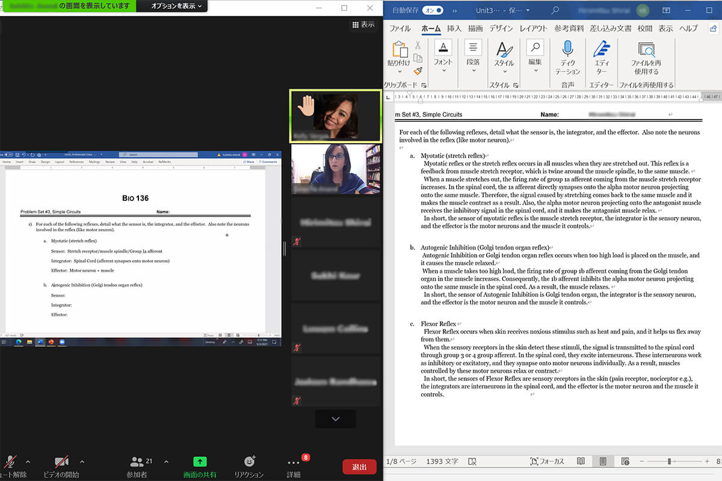
Task: Click the proofing check icon in Word status bar
Action: pos(472,461)
